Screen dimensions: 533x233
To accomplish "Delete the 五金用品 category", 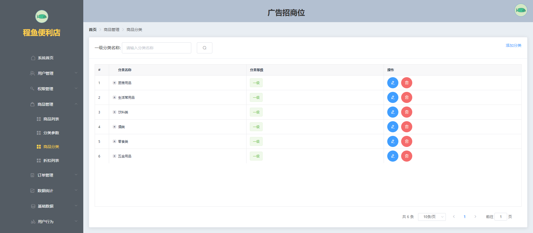I will [406, 156].
